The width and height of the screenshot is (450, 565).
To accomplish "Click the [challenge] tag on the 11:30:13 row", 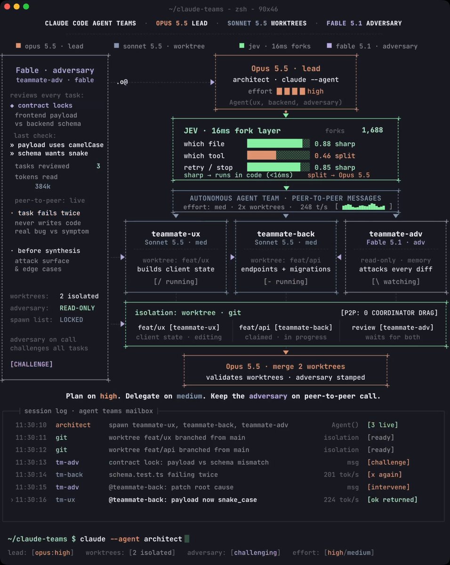I will pyautogui.click(x=388, y=462).
